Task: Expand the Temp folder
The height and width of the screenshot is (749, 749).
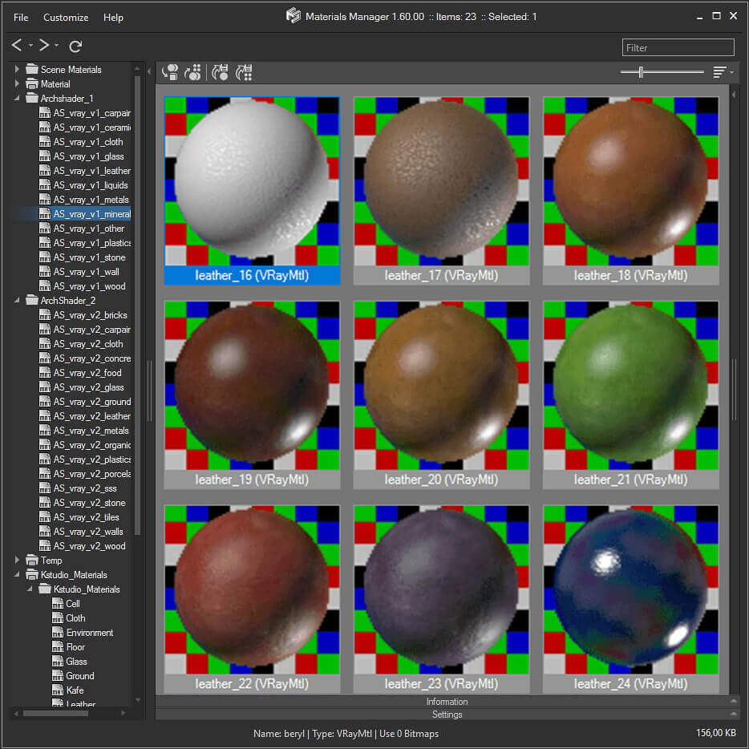Action: pos(17,560)
